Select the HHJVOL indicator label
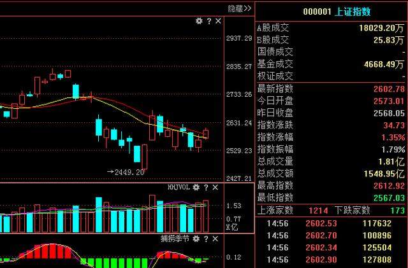The image size is (408, 268). point(178,187)
